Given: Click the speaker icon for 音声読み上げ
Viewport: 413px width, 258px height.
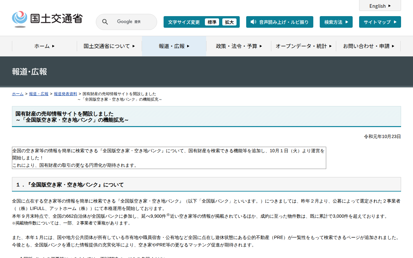Looking at the screenshot, I should [x=253, y=22].
